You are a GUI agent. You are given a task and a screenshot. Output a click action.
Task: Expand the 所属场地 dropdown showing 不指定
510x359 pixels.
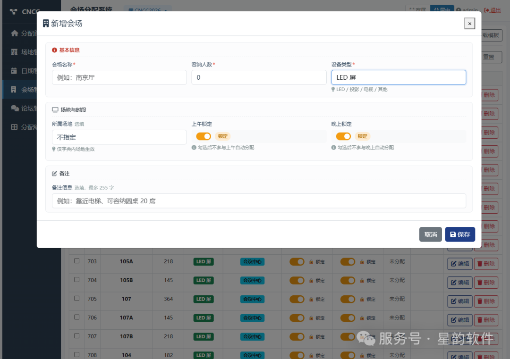(119, 137)
